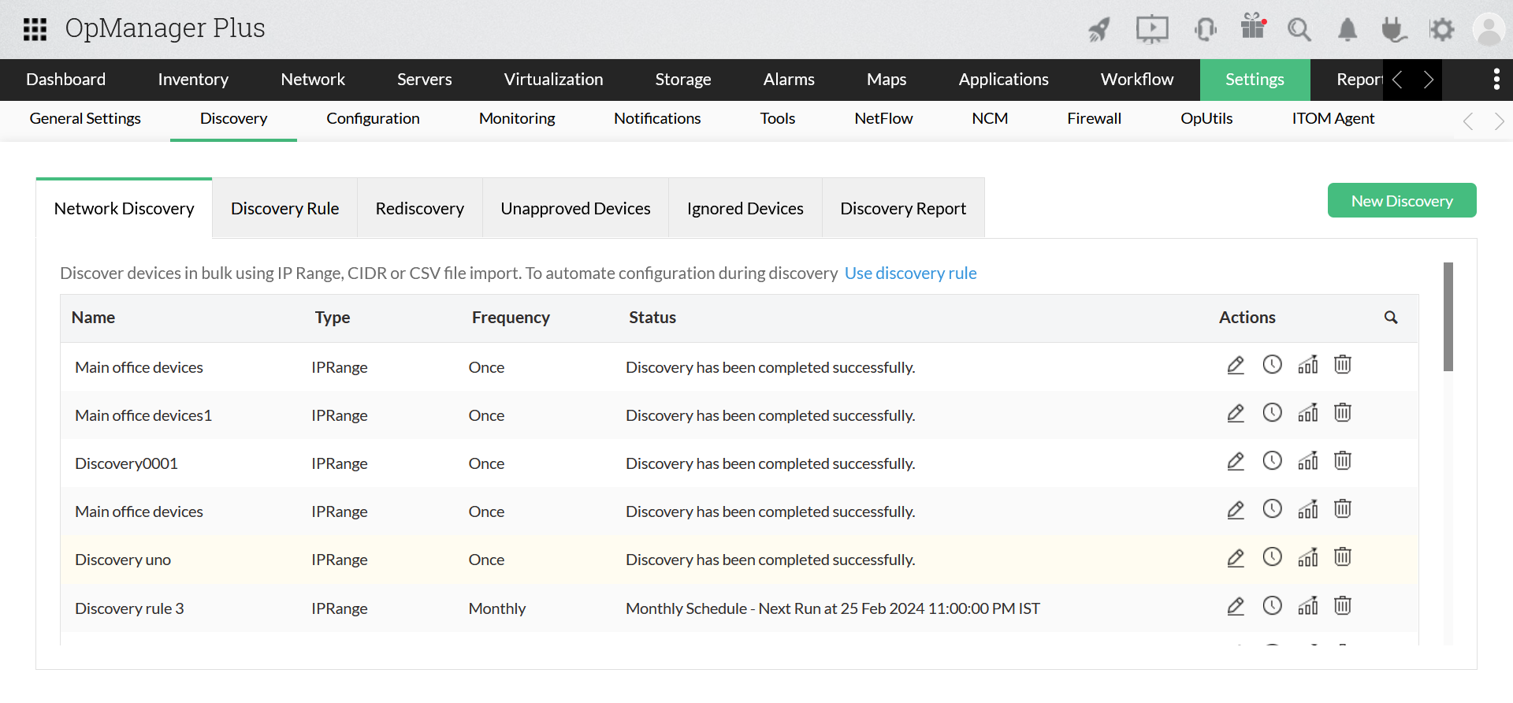Open the global search magnifier
Viewport: 1513px width, 703px height.
tap(1299, 30)
